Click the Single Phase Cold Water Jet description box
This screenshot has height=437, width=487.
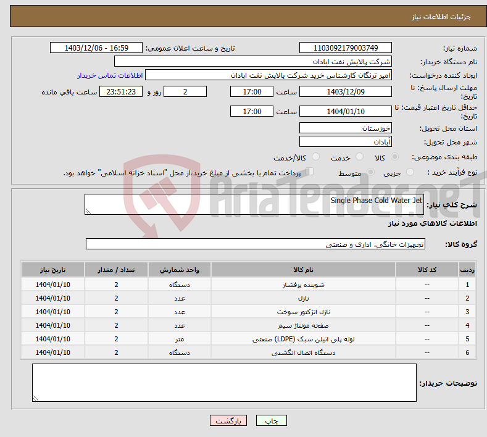pyautogui.click(x=254, y=204)
